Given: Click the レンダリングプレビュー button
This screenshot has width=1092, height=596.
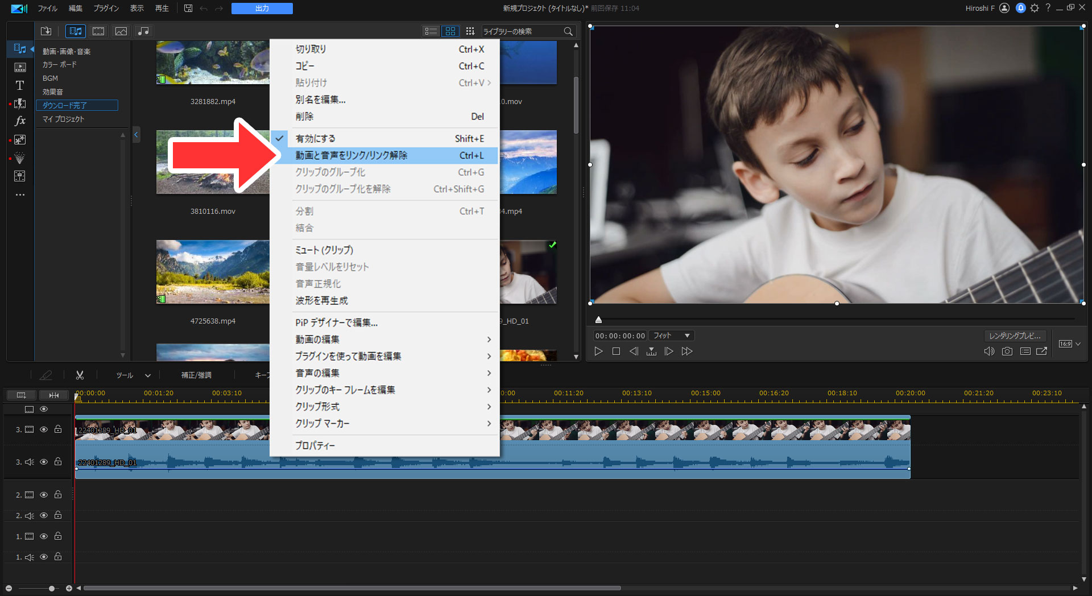Looking at the screenshot, I should click(x=1015, y=336).
